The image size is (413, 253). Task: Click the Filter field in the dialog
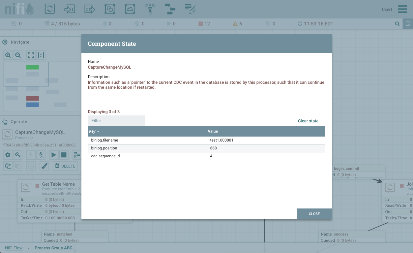pyautogui.click(x=116, y=120)
